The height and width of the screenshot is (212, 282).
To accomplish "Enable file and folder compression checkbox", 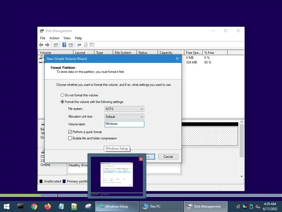I will [x=93, y=138].
